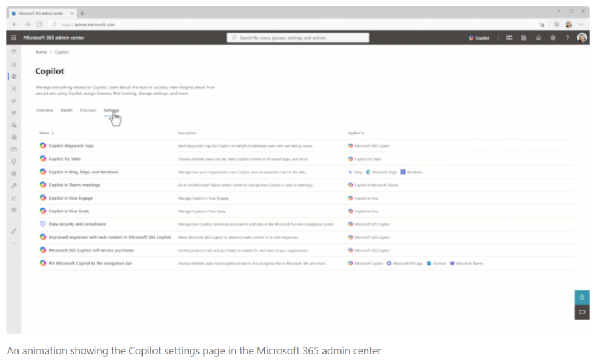Open Copilot for Sales setting
The height and width of the screenshot is (362, 596).
(x=65, y=159)
